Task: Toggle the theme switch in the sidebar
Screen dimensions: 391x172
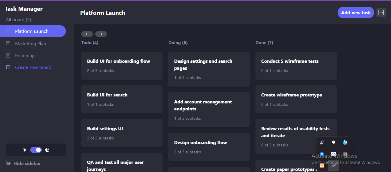Action: tap(36, 150)
